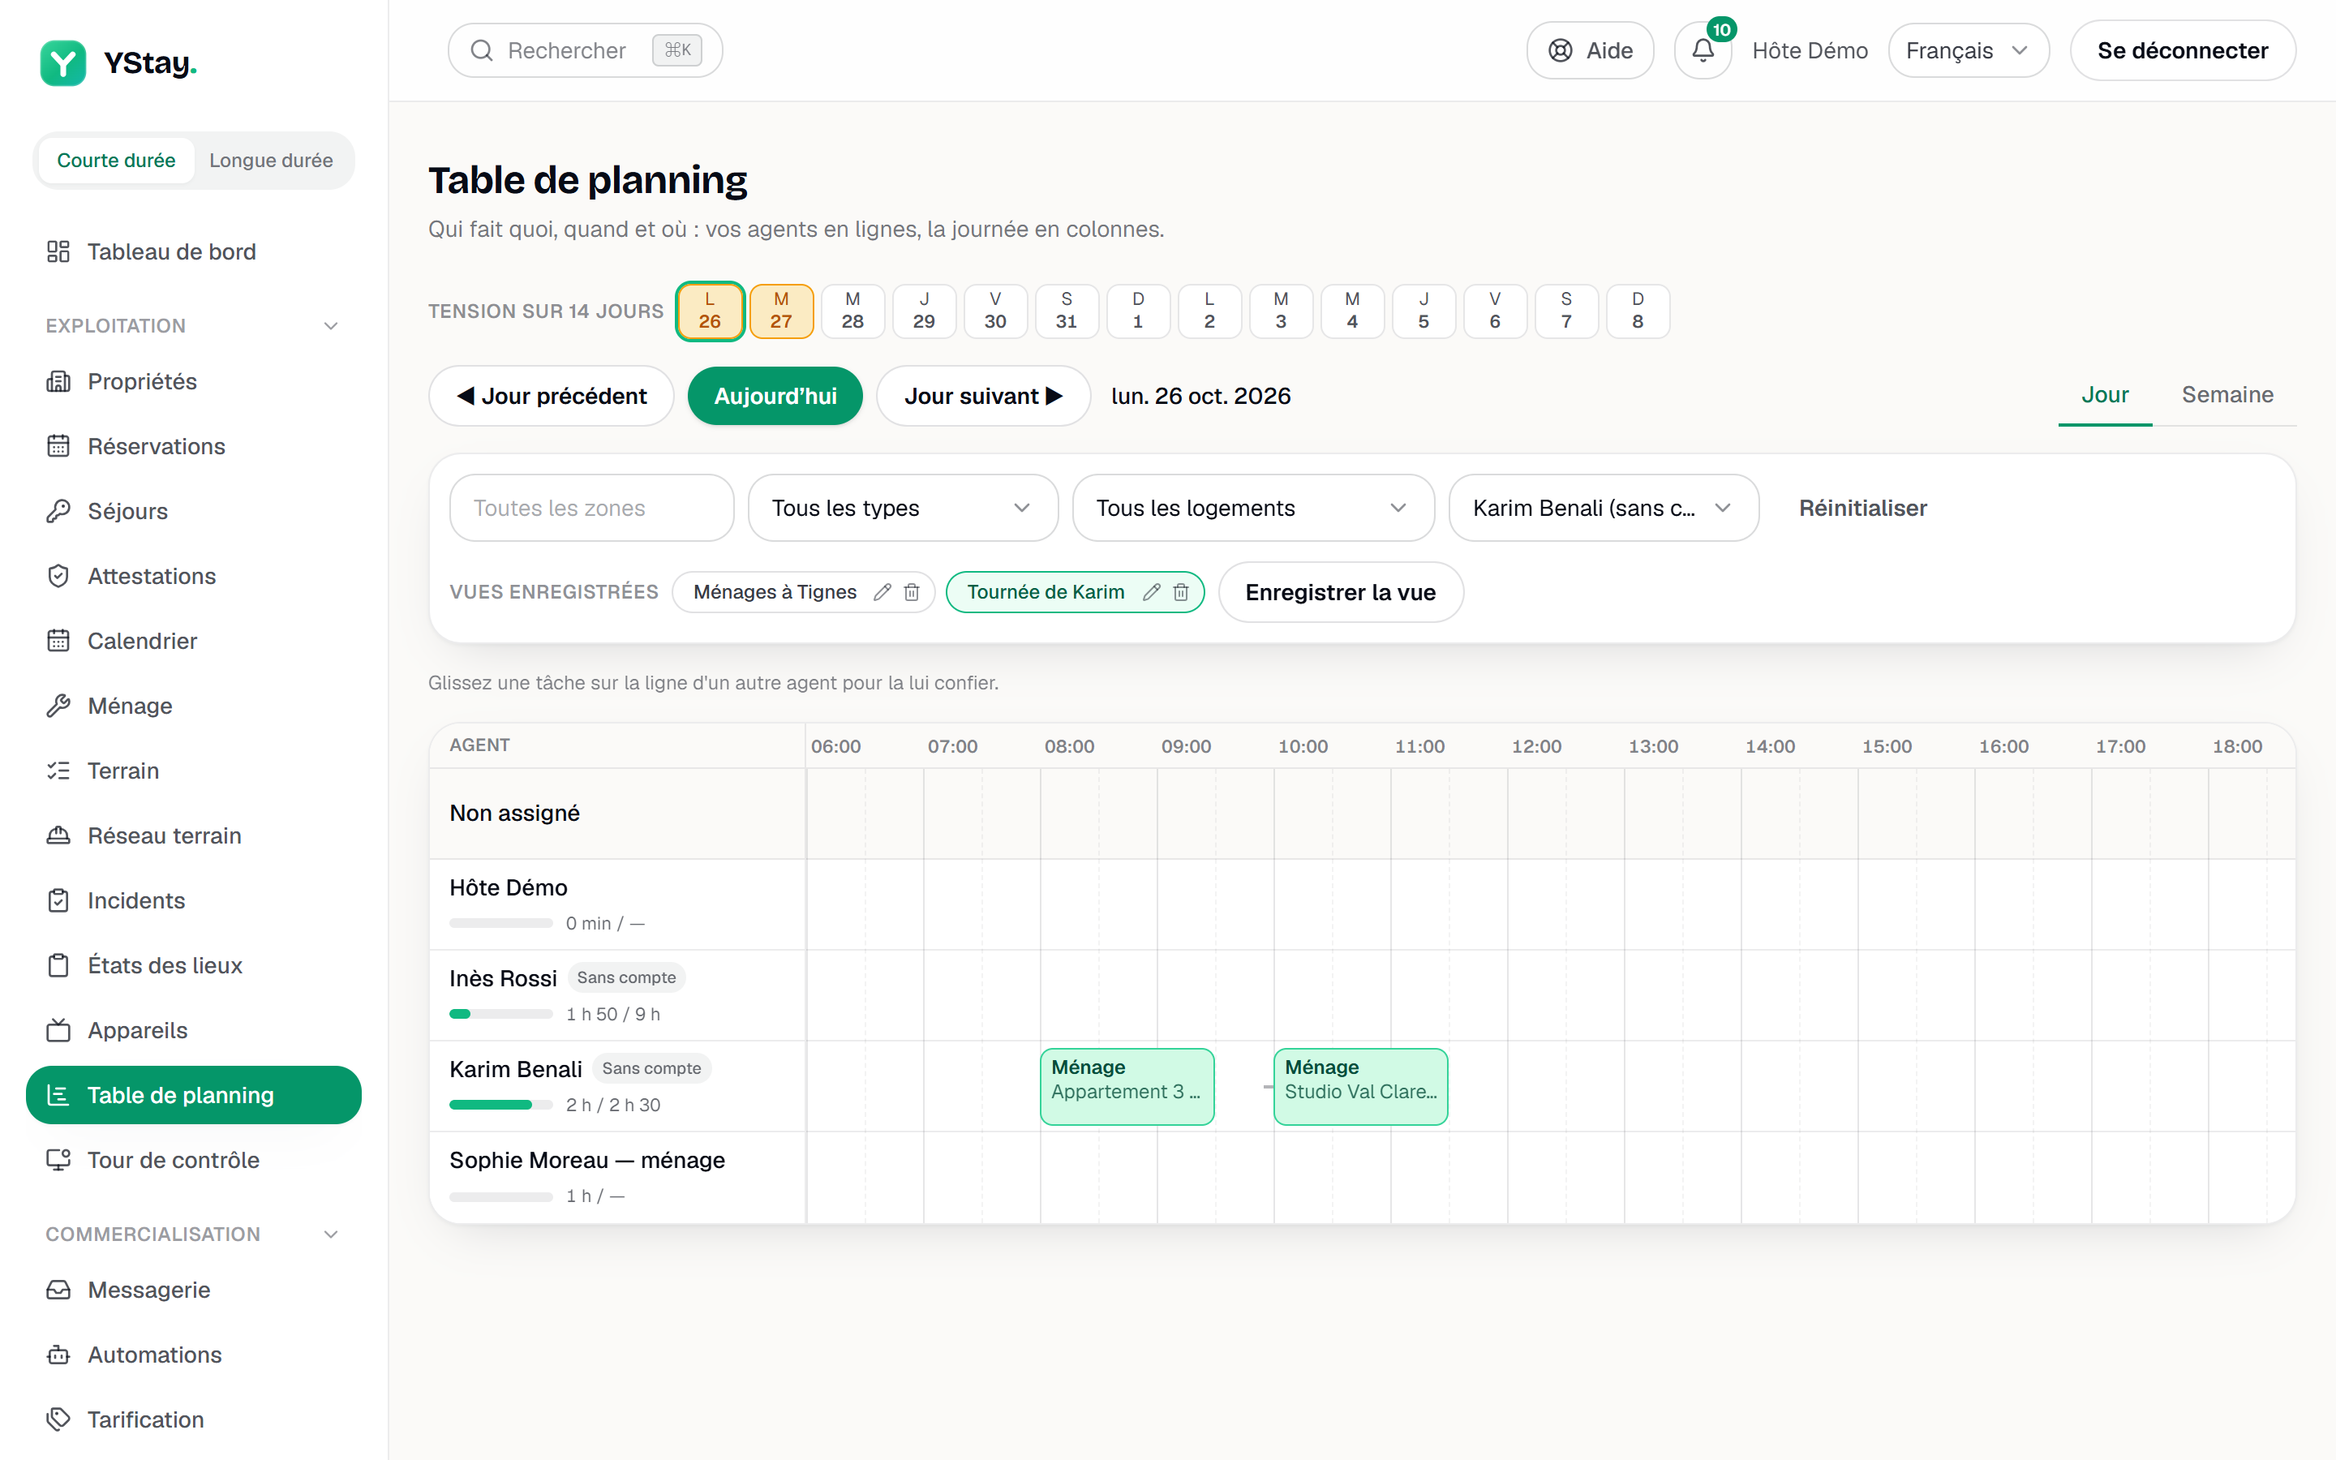This screenshot has height=1460, width=2336.
Task: Delete the Ménages à Tignes saved view
Action: [x=911, y=592]
